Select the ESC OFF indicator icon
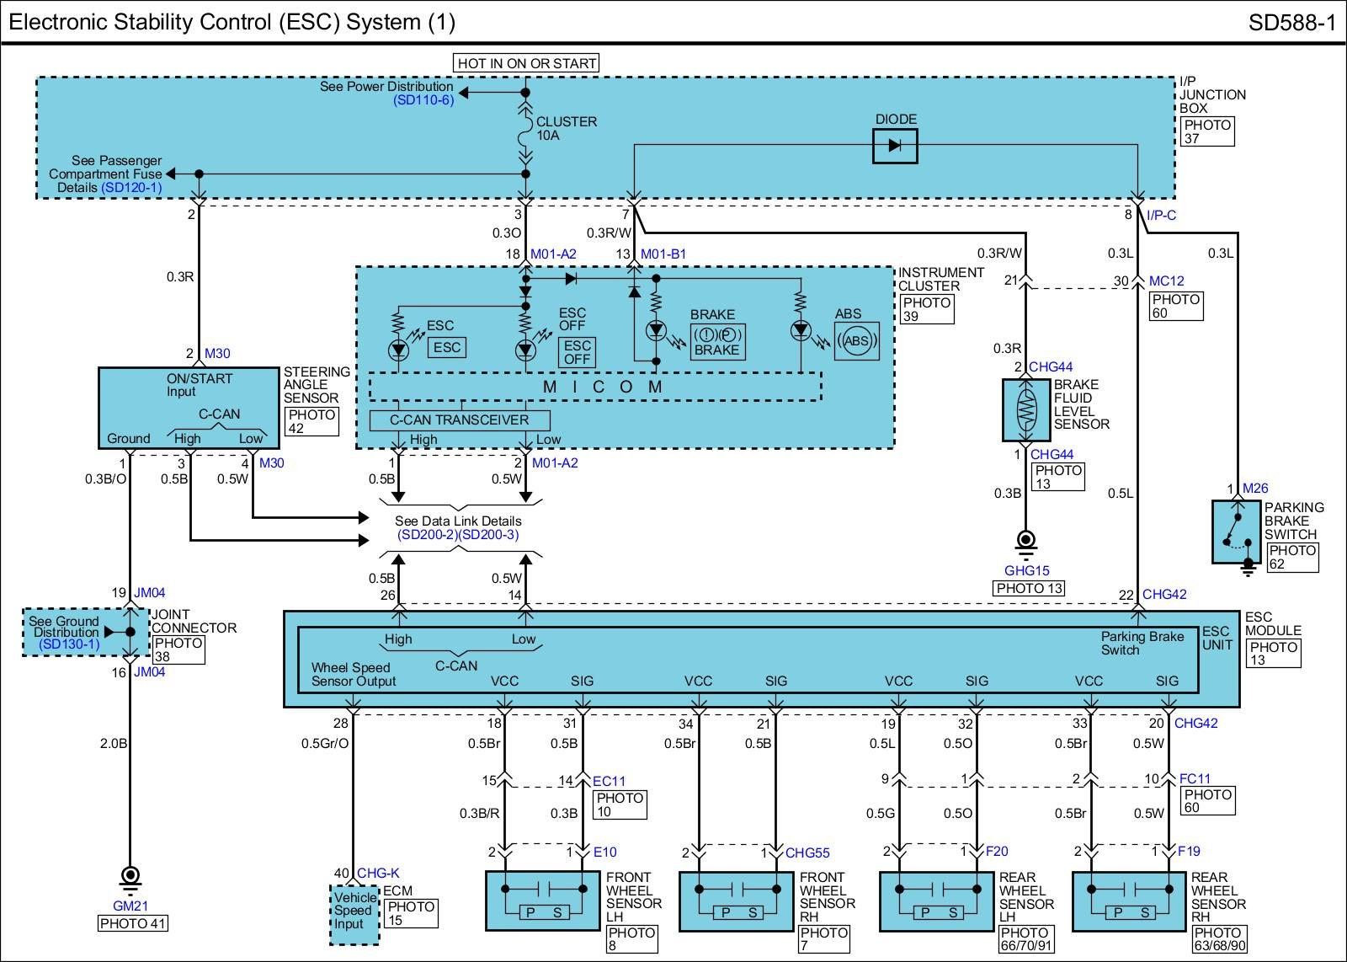The width and height of the screenshot is (1347, 962). click(x=577, y=352)
